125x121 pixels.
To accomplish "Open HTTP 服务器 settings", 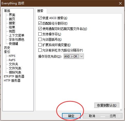I will point(12,80).
